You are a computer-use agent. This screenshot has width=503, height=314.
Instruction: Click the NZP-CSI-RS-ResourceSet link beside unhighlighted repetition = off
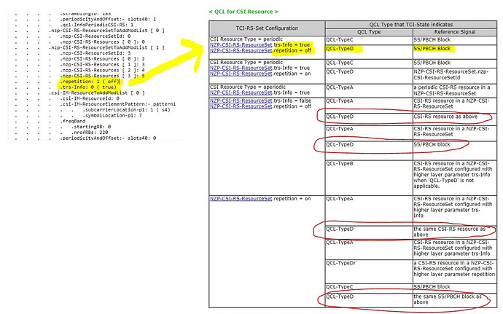[x=241, y=106]
